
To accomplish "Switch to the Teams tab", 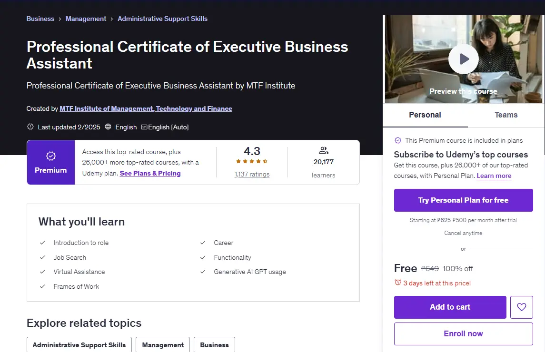I will [506, 115].
